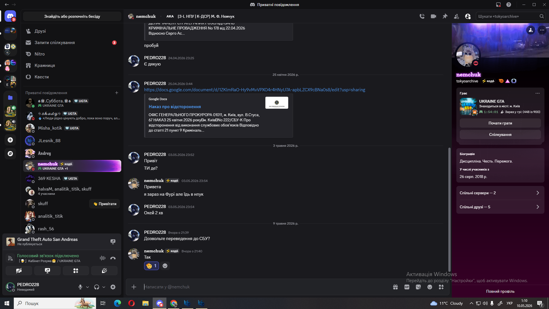Open the Крамниця (Shop) page
Screen dimensions: 549x309
point(72,65)
